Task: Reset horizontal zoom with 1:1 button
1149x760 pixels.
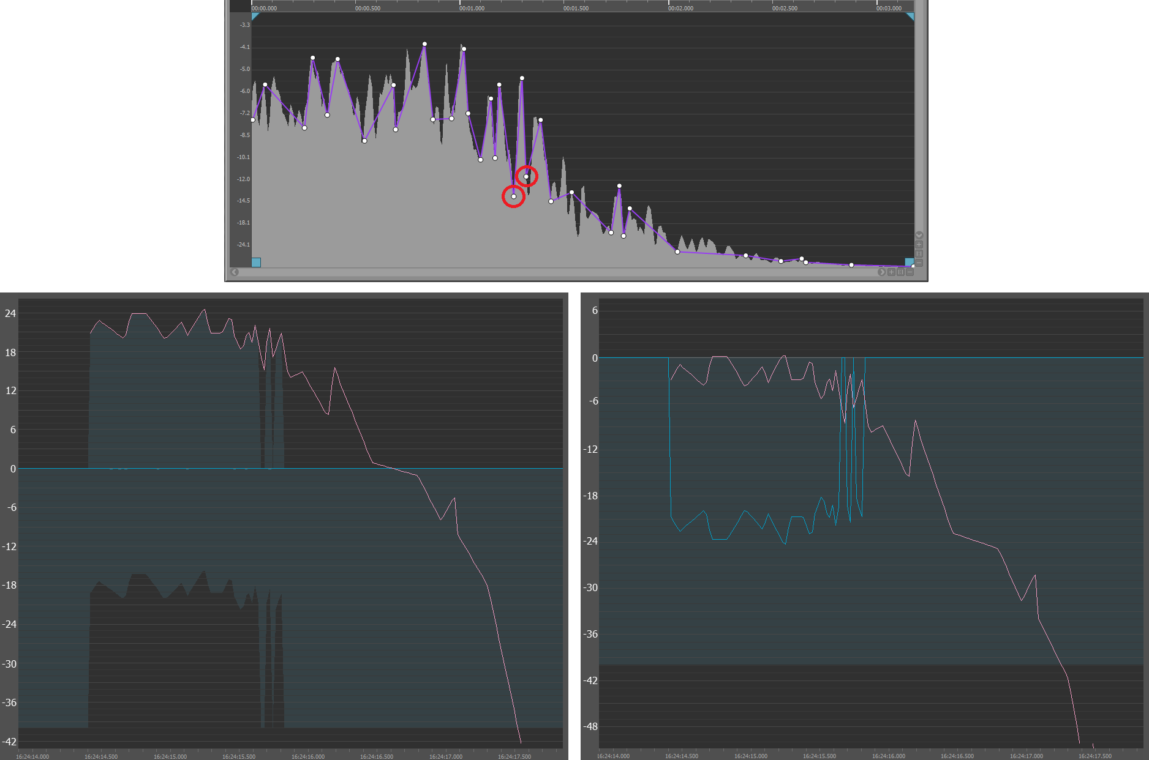Action: (x=900, y=272)
